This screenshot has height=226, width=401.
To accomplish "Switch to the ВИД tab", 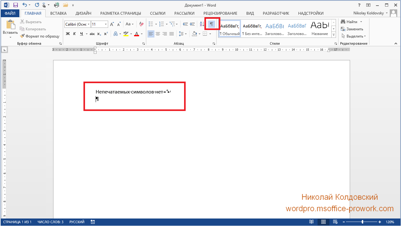I will [x=250, y=13].
